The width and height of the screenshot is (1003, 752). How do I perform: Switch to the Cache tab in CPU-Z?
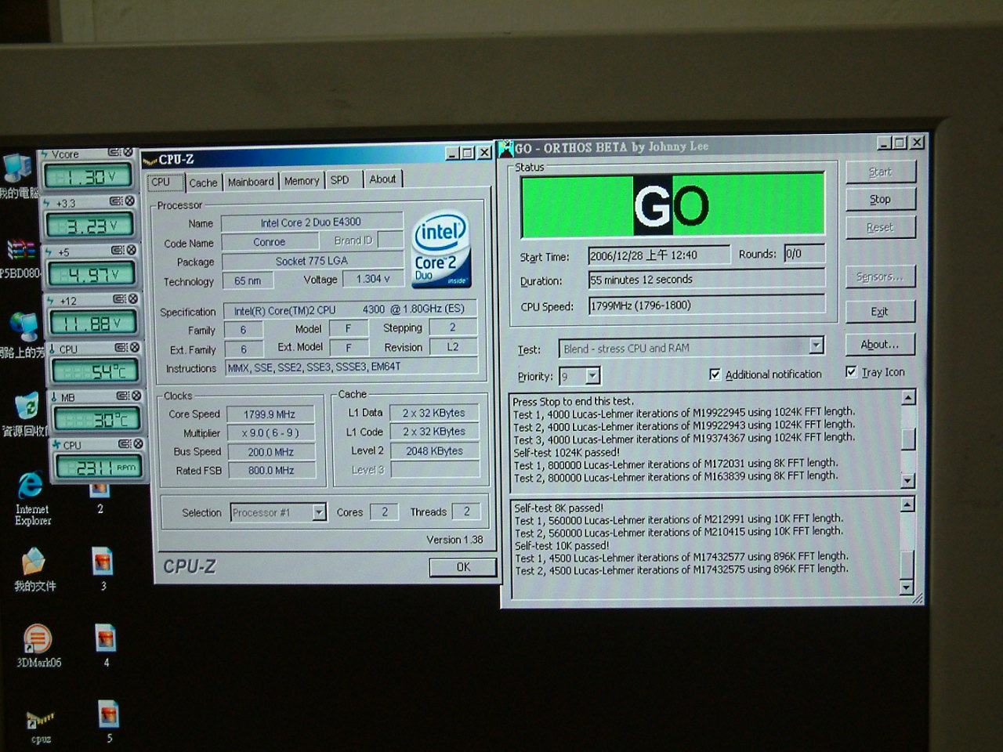coord(203,183)
